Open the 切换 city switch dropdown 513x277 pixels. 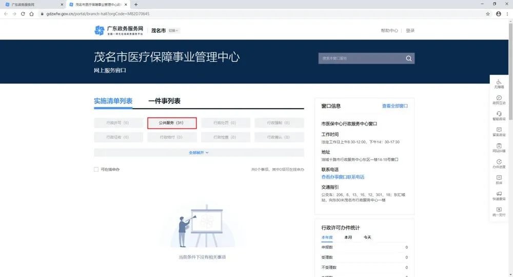[x=174, y=31]
